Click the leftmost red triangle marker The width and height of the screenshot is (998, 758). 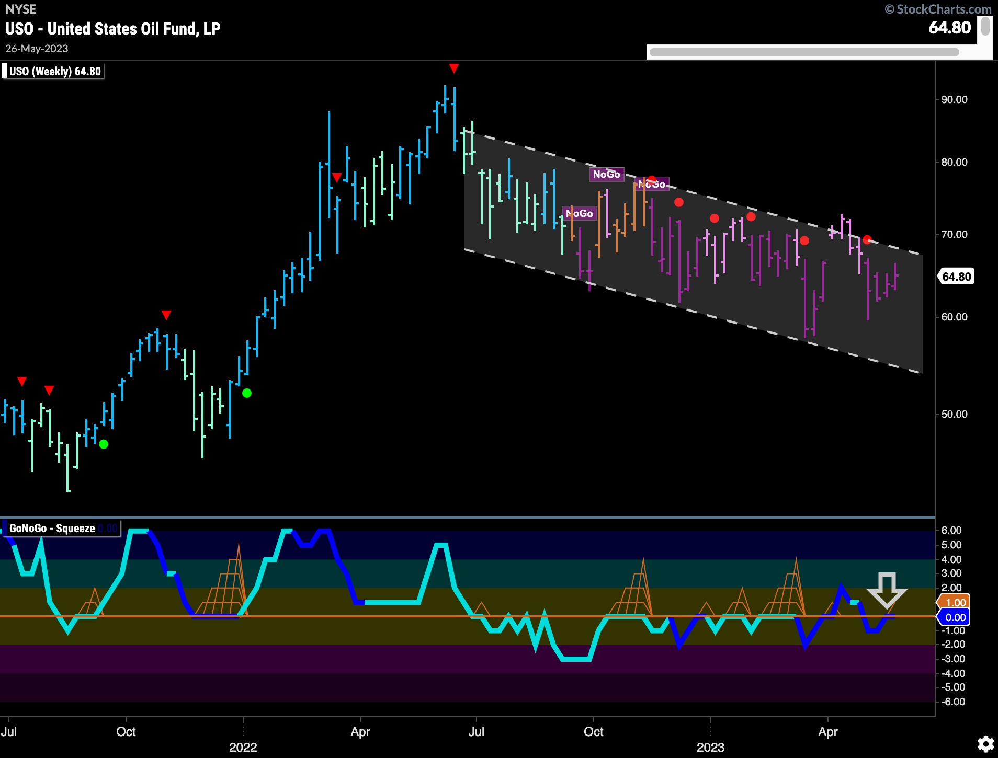click(x=22, y=382)
